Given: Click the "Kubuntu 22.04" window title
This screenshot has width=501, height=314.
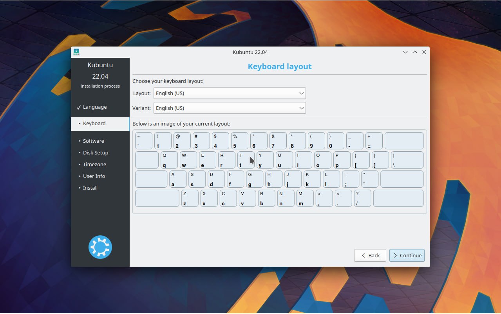Looking at the screenshot, I should (x=250, y=52).
